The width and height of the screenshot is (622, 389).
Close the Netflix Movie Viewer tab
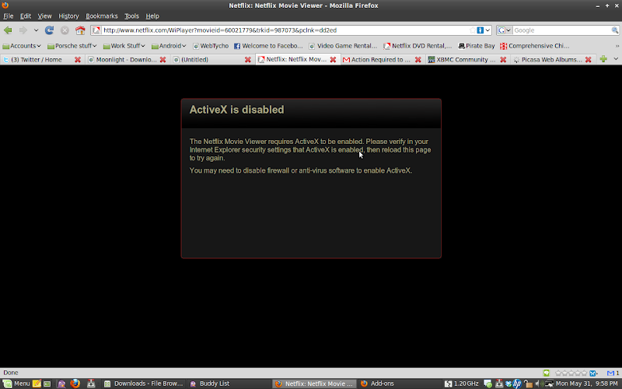(334, 60)
